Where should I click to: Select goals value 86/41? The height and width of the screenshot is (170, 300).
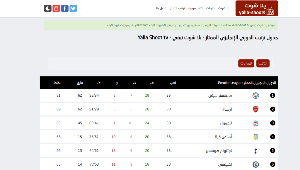94,123
